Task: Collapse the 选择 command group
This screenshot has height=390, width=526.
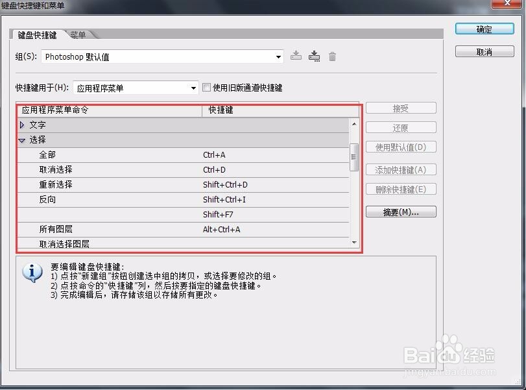Action: 22,140
